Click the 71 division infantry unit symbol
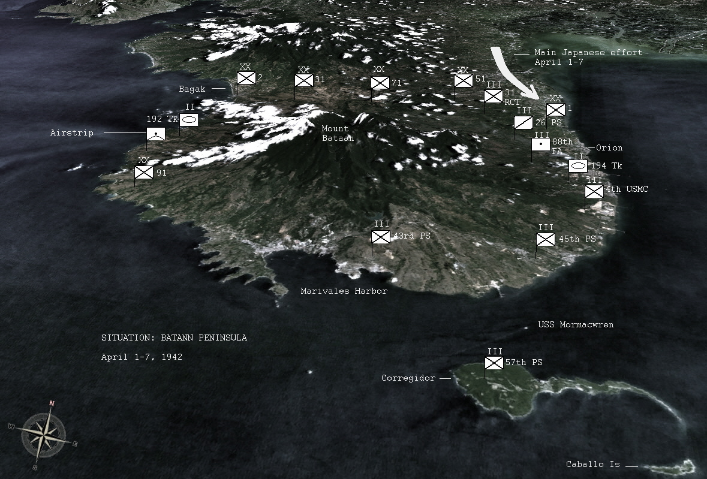 click(380, 83)
